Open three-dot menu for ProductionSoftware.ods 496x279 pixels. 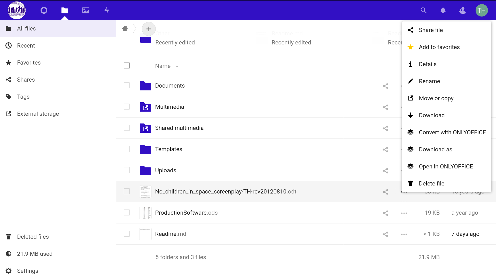tap(404, 213)
